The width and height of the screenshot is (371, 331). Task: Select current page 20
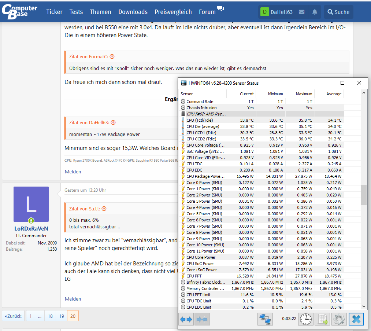[x=73, y=316]
